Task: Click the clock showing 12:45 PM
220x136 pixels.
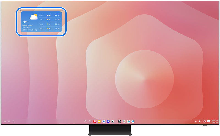Action: coord(215,121)
